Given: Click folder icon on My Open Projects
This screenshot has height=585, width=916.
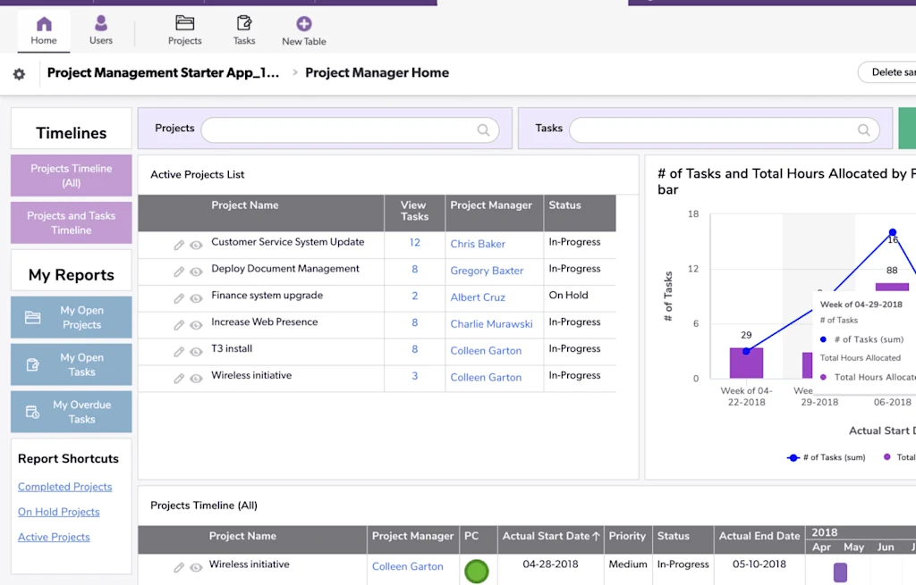Looking at the screenshot, I should 33,317.
